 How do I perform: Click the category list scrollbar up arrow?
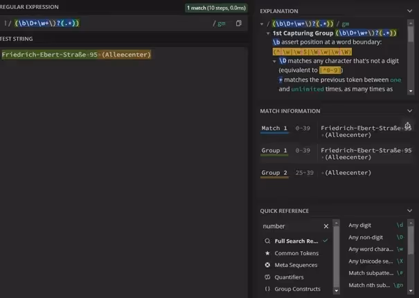[x=337, y=223]
